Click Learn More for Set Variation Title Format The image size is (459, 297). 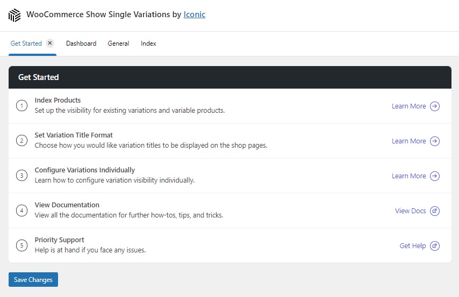pos(408,141)
